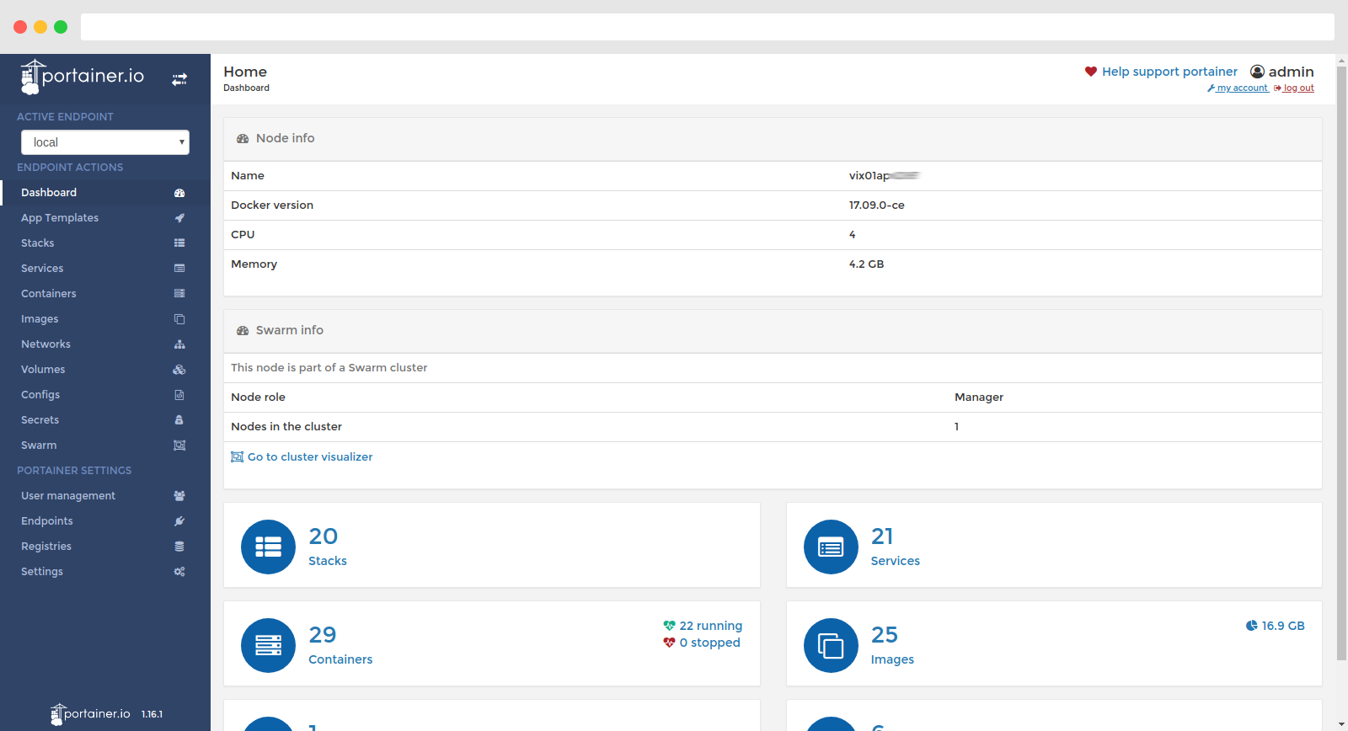The width and height of the screenshot is (1348, 731).
Task: Click the '16.9 GB' images size
Action: (x=1275, y=626)
